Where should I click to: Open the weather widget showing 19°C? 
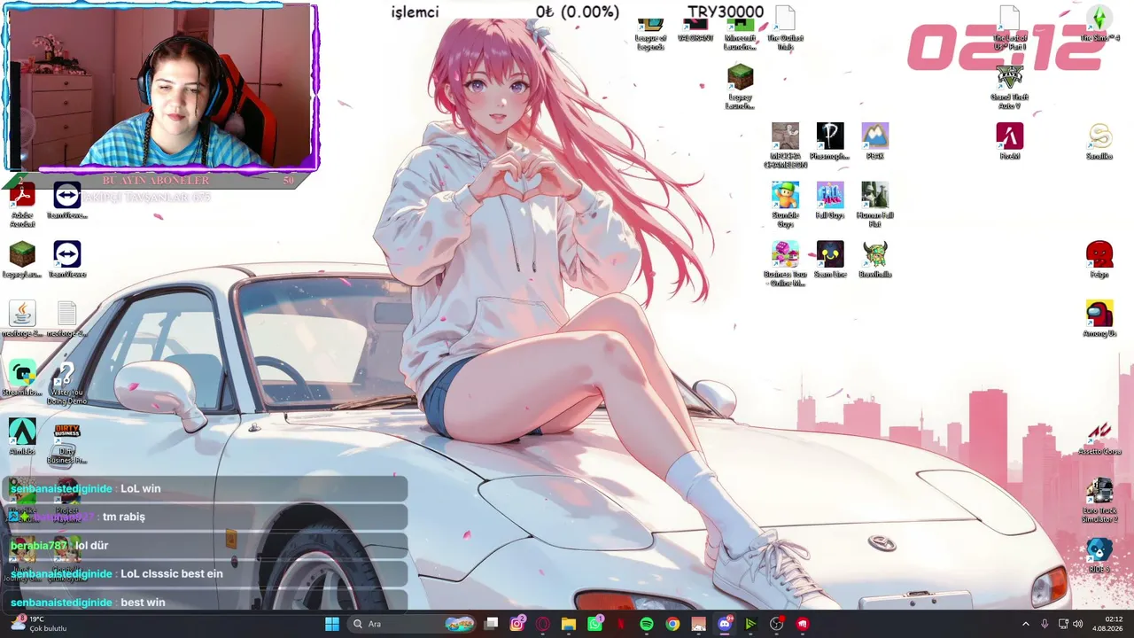tap(38, 624)
